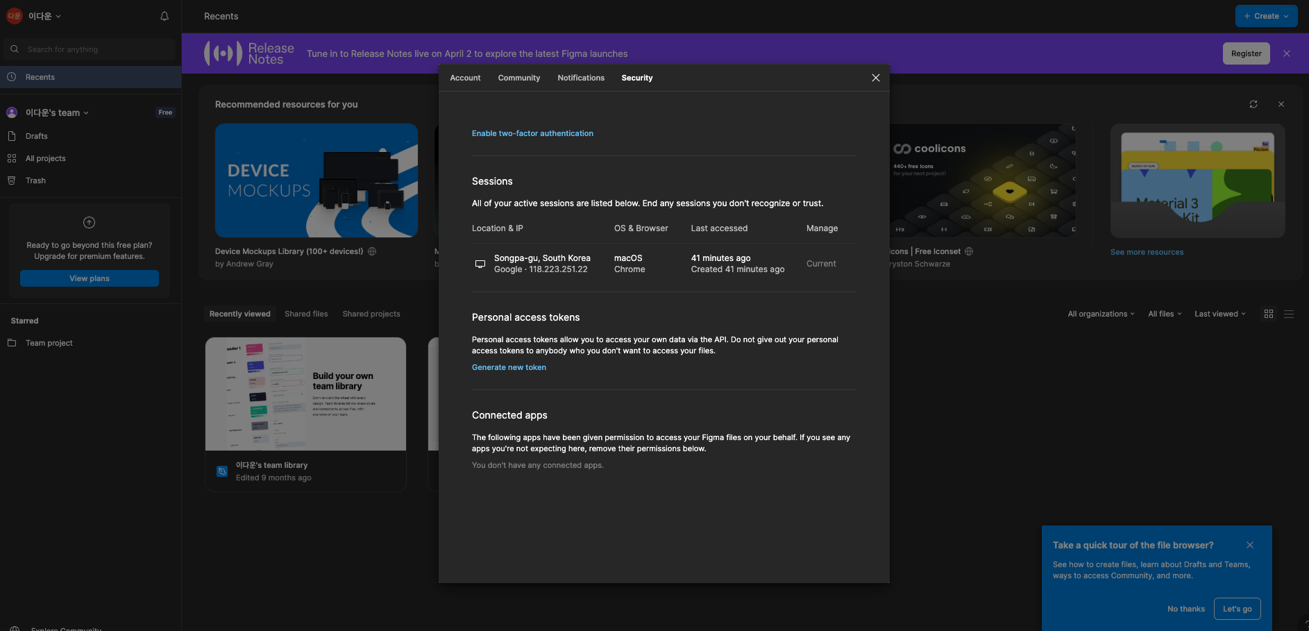Click the Trash bin icon
1309x631 pixels.
pos(12,180)
